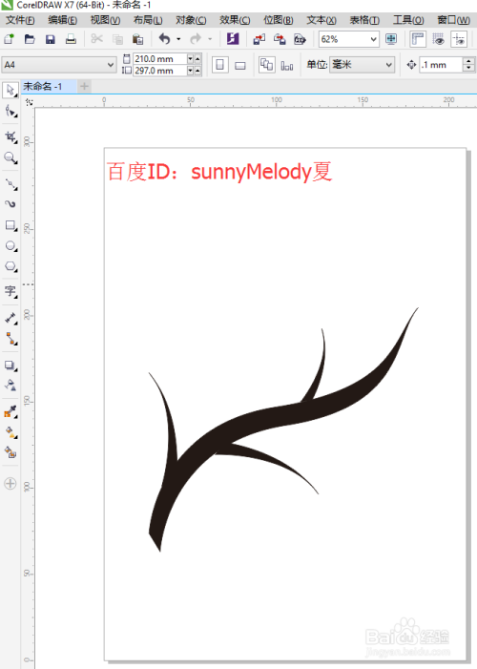
Task: Redo the last undone action
Action: coord(196,39)
